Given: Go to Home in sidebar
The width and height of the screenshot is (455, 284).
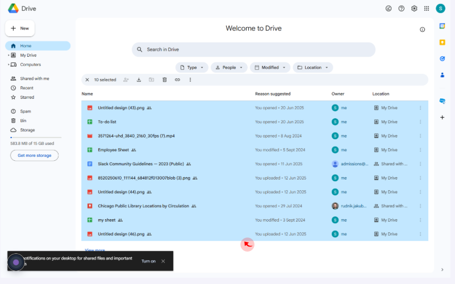Looking at the screenshot, I should coord(37,46).
